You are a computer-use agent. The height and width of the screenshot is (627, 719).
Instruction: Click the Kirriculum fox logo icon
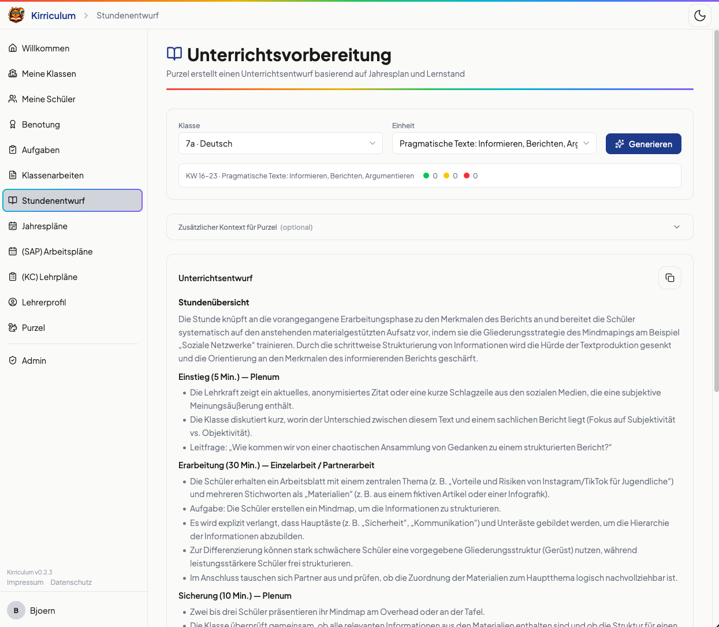[16, 15]
